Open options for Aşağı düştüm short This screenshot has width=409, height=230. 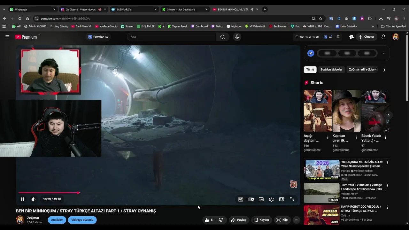point(328,137)
